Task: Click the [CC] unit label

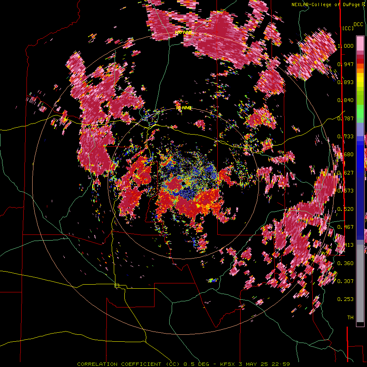Action: (348, 28)
